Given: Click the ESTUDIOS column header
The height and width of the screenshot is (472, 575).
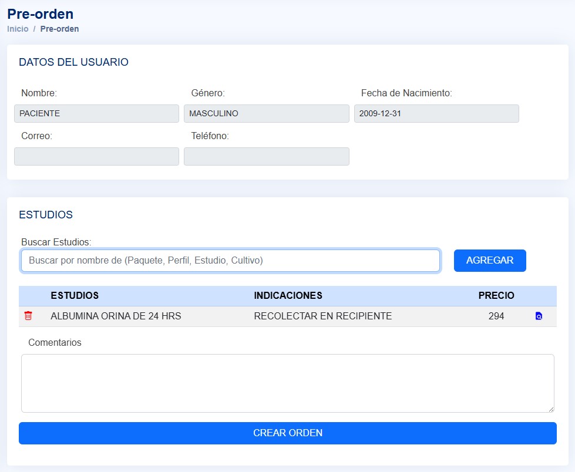Looking at the screenshot, I should (75, 295).
